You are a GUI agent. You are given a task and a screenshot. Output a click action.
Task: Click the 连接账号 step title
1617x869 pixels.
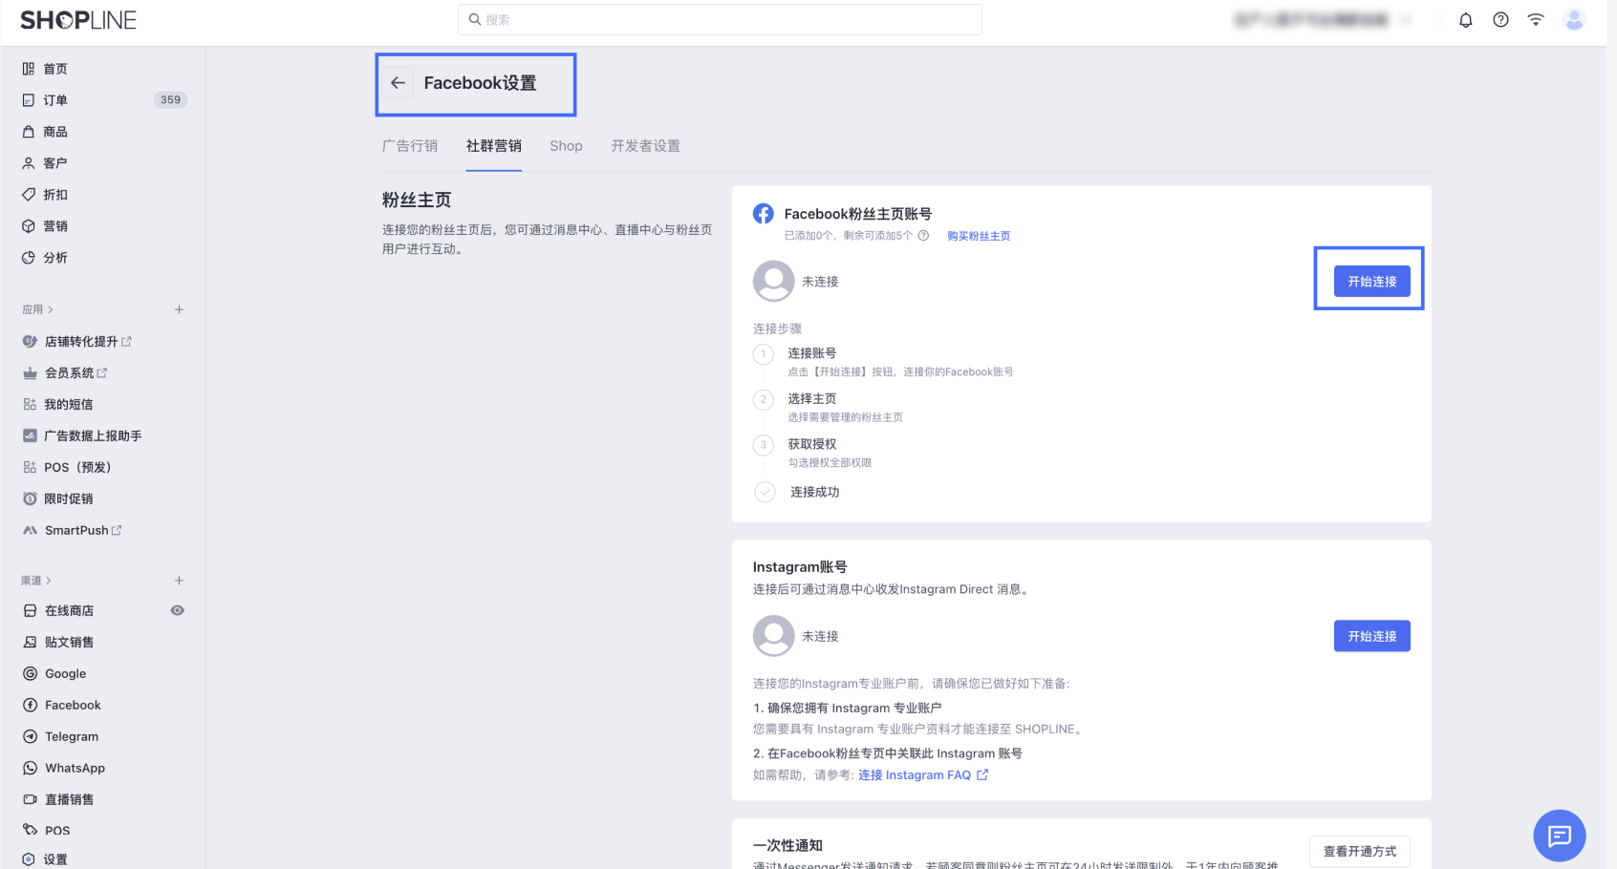point(812,353)
